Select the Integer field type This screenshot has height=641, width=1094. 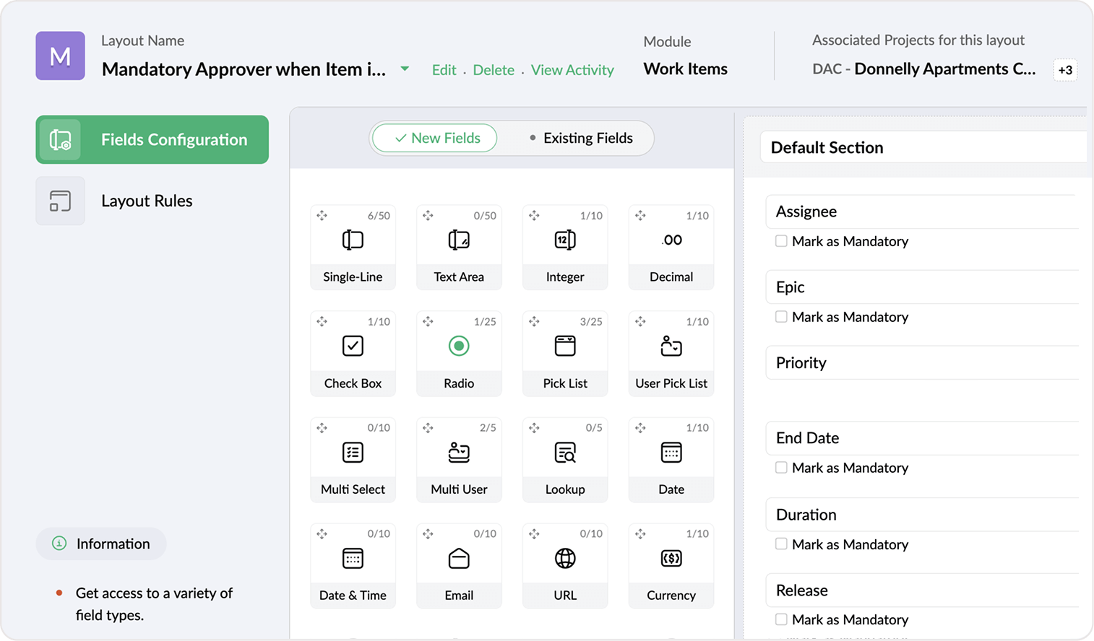click(565, 240)
